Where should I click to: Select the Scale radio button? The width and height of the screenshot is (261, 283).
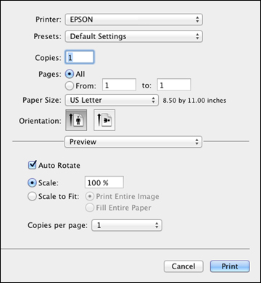(33, 183)
